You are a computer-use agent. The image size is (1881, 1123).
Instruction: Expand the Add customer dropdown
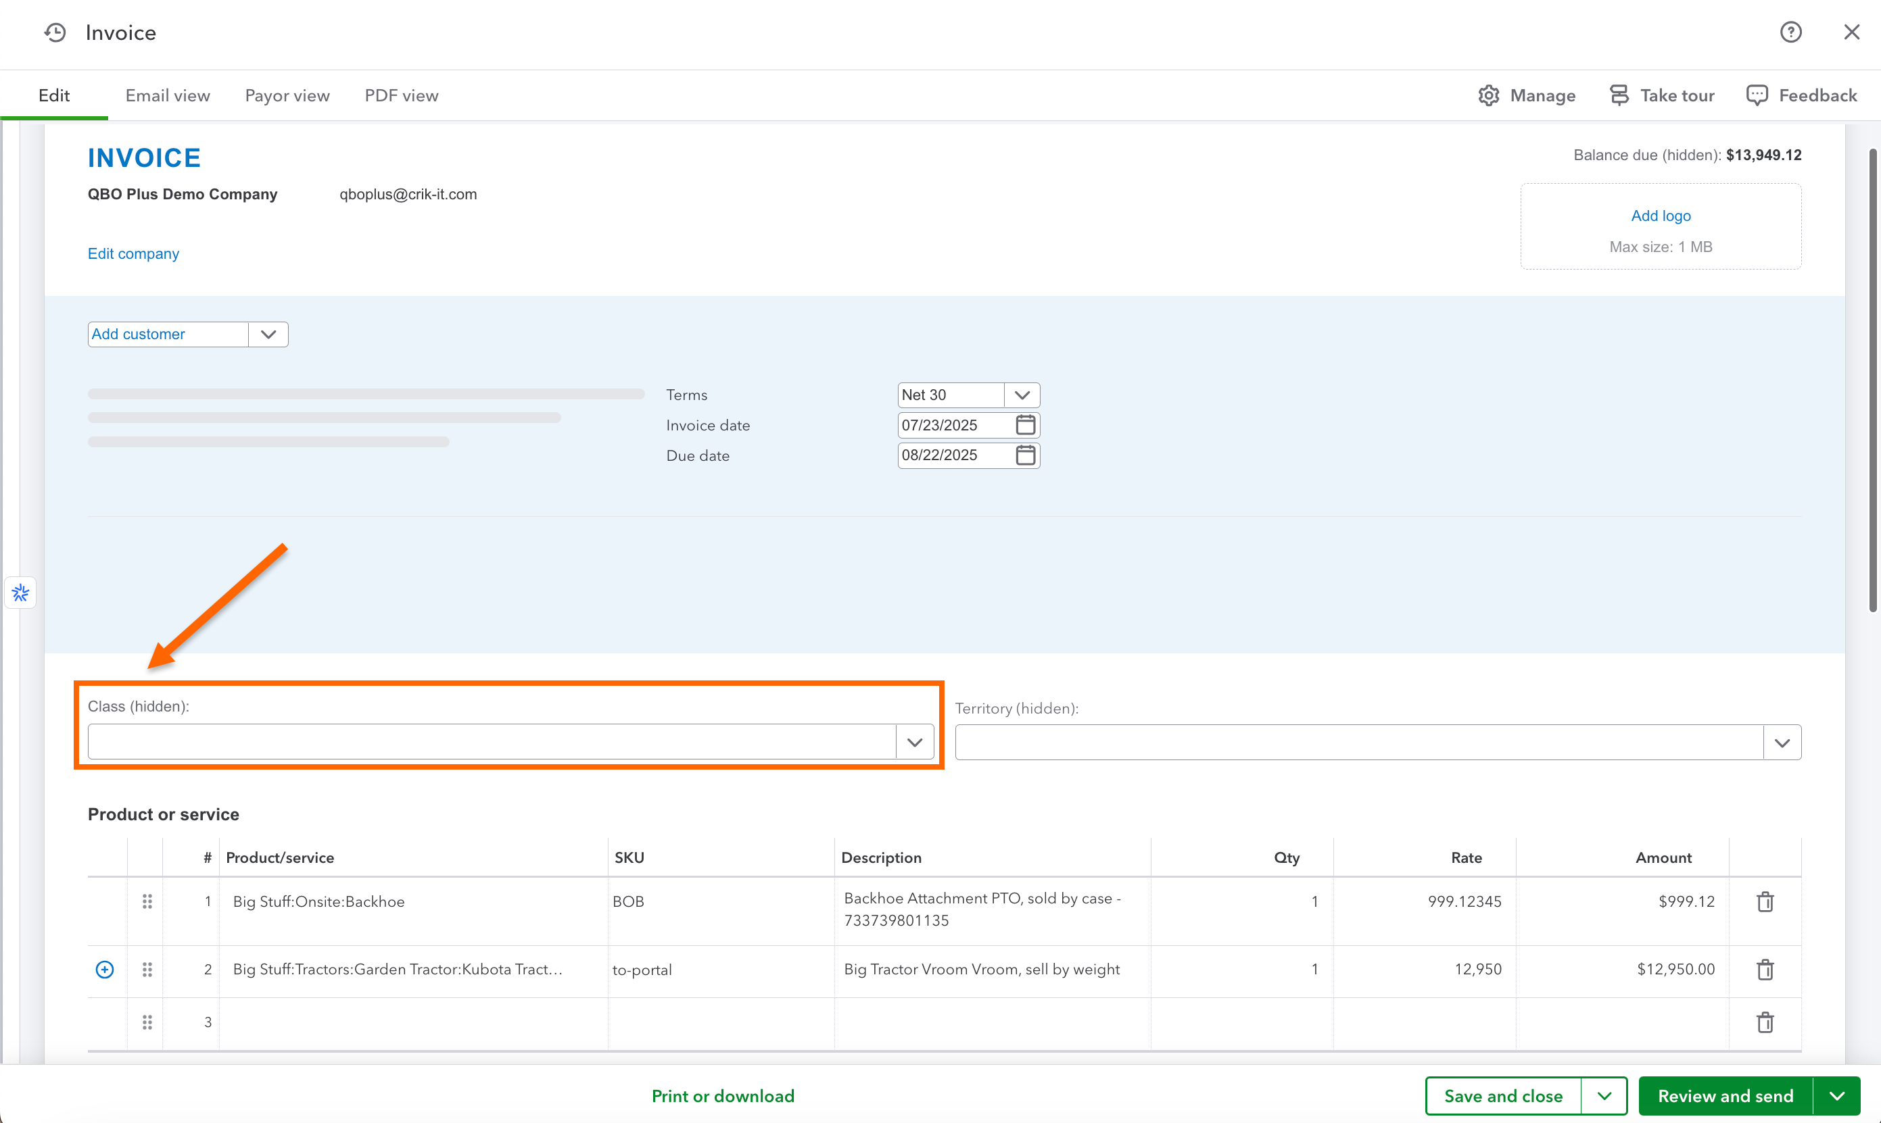[x=268, y=334]
